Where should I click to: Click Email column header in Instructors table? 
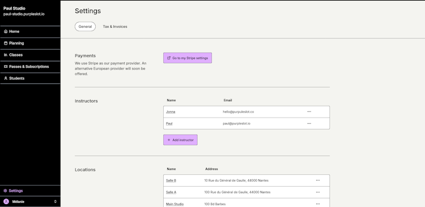pyautogui.click(x=228, y=100)
